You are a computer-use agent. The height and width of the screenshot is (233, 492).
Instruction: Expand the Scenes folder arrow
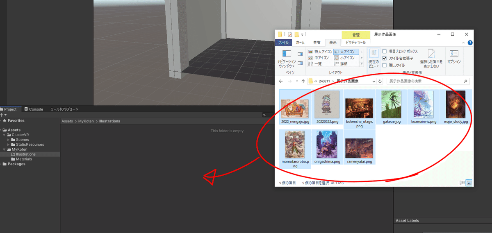pos(8,140)
